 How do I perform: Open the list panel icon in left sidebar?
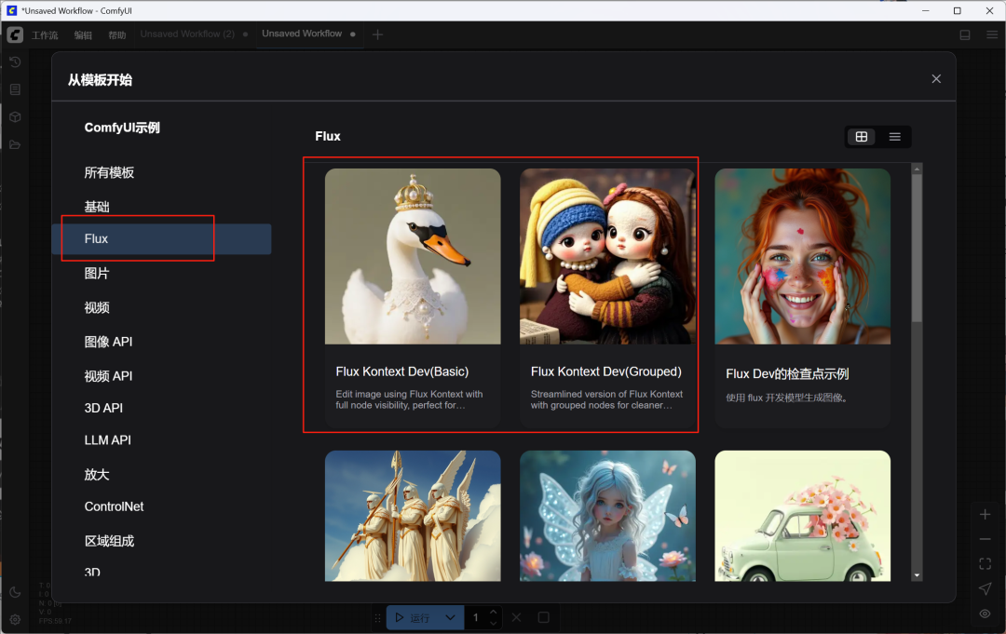pos(16,89)
